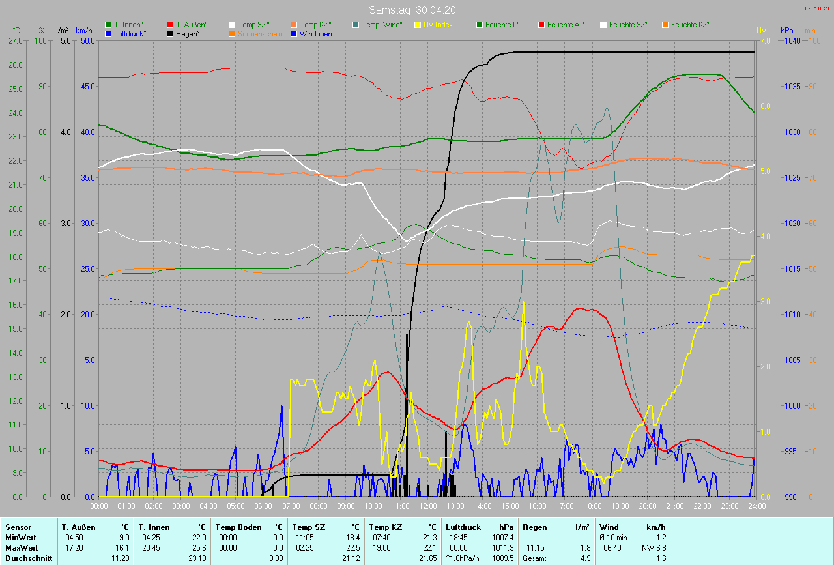
Task: Toggle the Feuchte I. series label
Action: click(x=502, y=25)
